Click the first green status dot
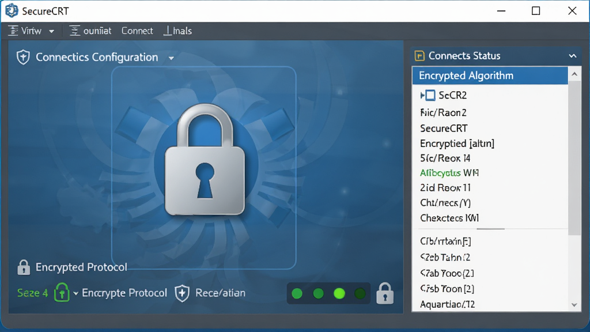The width and height of the screenshot is (590, 332). (x=297, y=293)
